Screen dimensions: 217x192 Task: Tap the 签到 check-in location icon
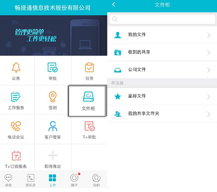pyautogui.click(x=52, y=97)
